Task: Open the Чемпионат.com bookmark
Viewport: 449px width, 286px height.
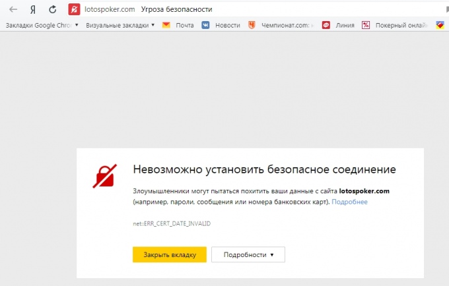Action: tap(287, 25)
